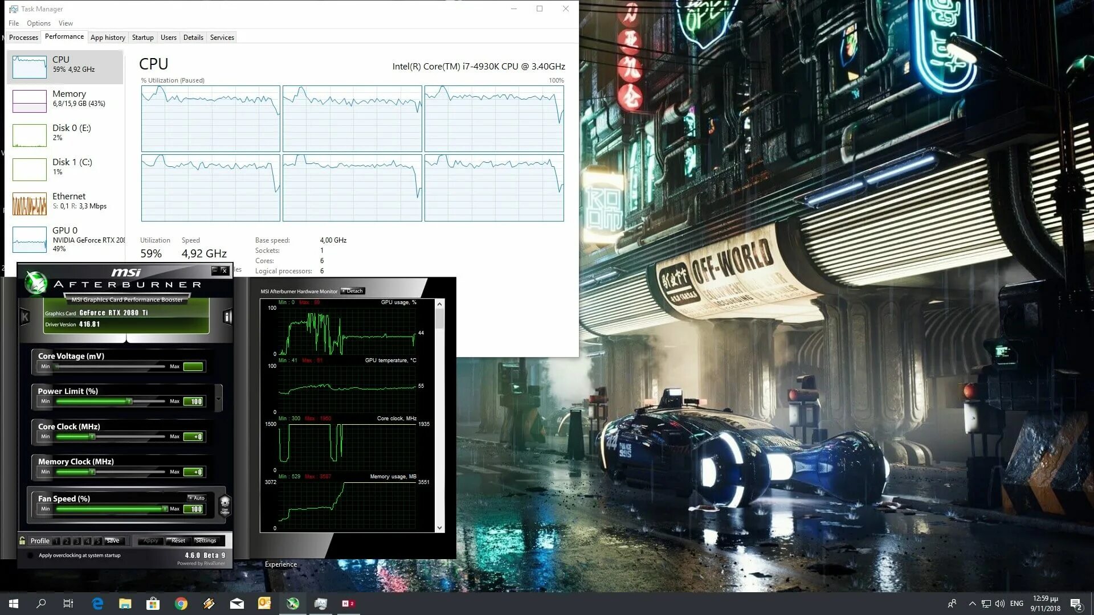Open the Options menu in Task Manager

point(38,23)
